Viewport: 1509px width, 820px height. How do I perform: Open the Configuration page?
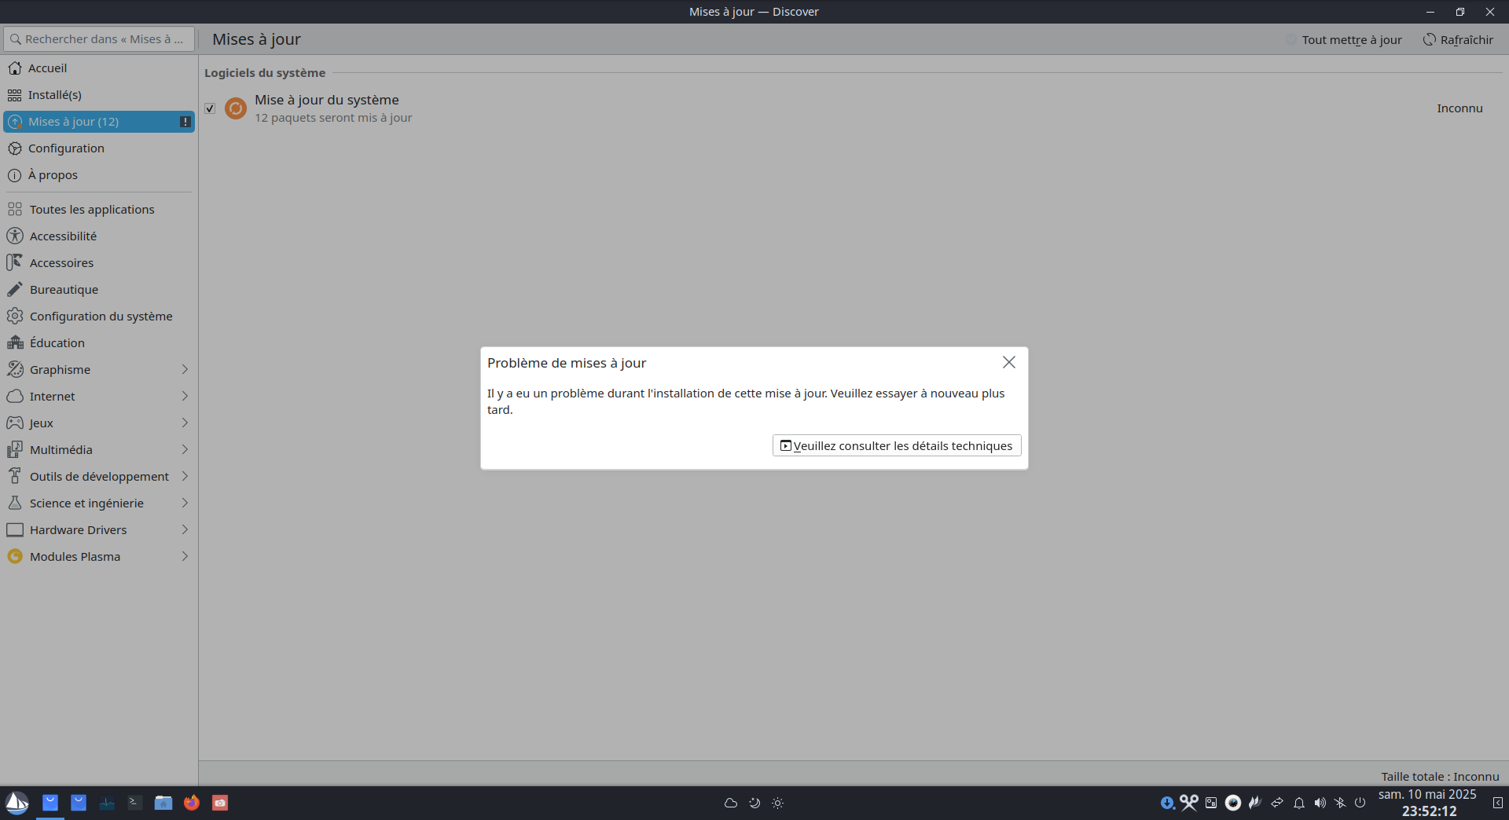pos(66,148)
